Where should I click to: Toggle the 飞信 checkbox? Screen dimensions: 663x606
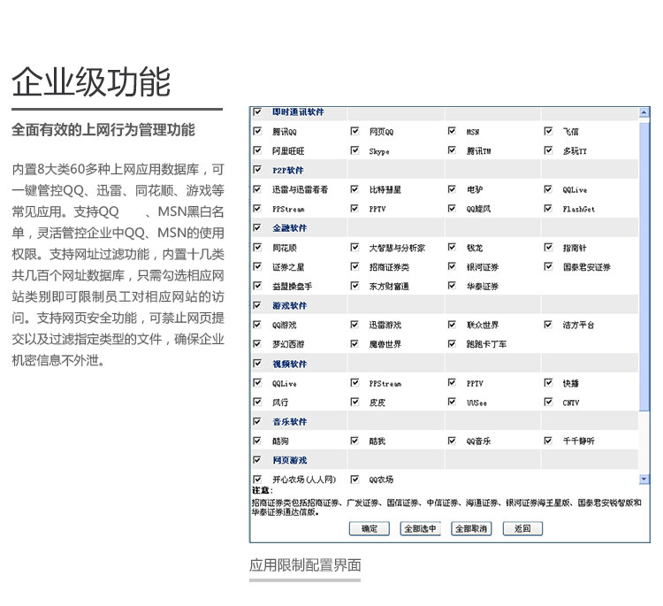(548, 132)
